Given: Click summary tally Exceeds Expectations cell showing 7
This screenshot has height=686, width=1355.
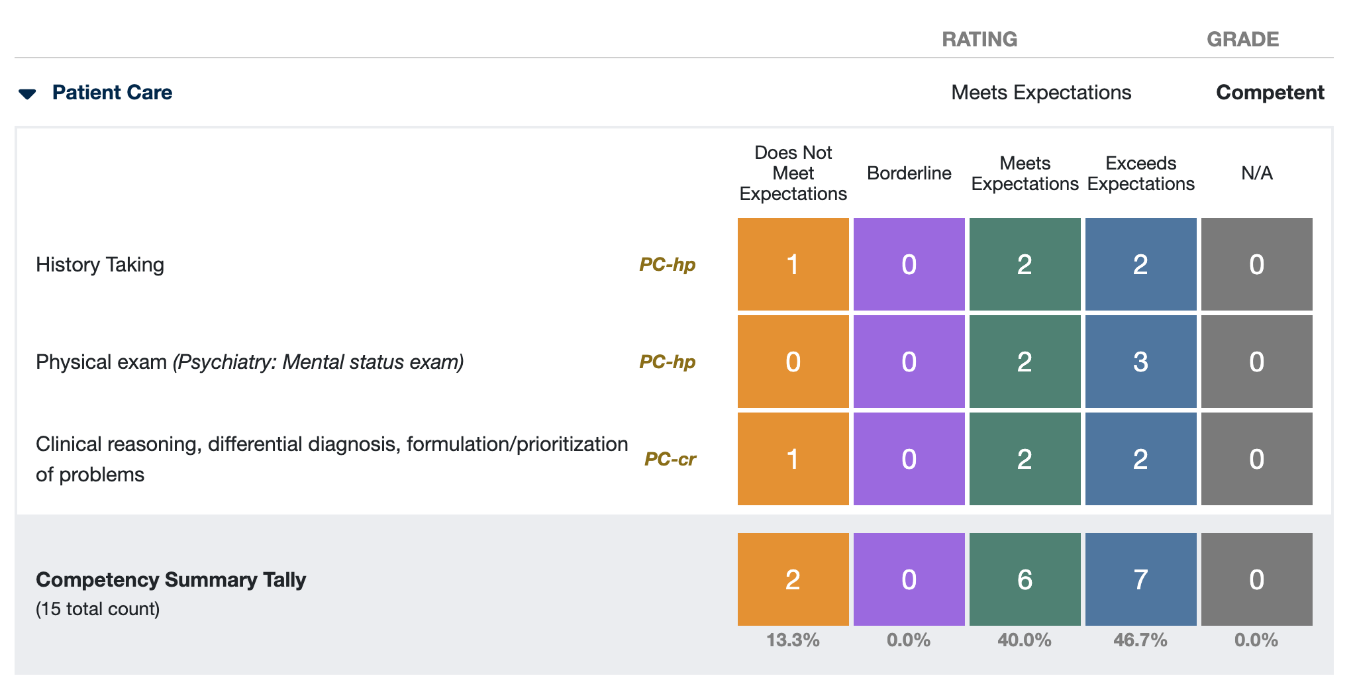Looking at the screenshot, I should (x=1140, y=579).
